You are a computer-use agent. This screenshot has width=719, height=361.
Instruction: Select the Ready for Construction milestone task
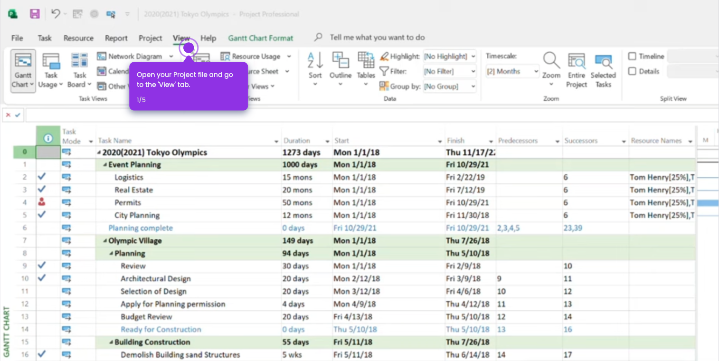coord(161,329)
